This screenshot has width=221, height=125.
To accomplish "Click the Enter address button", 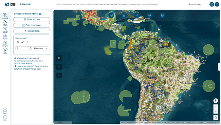I will (x=32, y=19).
